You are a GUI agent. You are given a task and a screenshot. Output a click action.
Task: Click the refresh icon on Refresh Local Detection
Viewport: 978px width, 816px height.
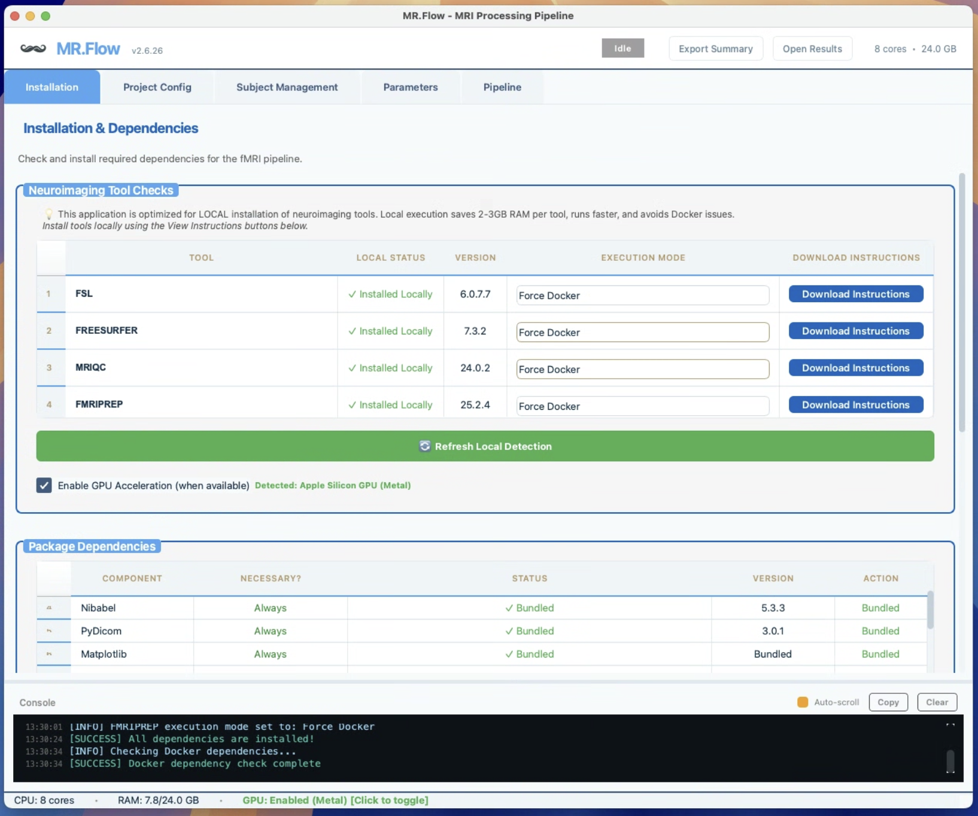point(425,446)
